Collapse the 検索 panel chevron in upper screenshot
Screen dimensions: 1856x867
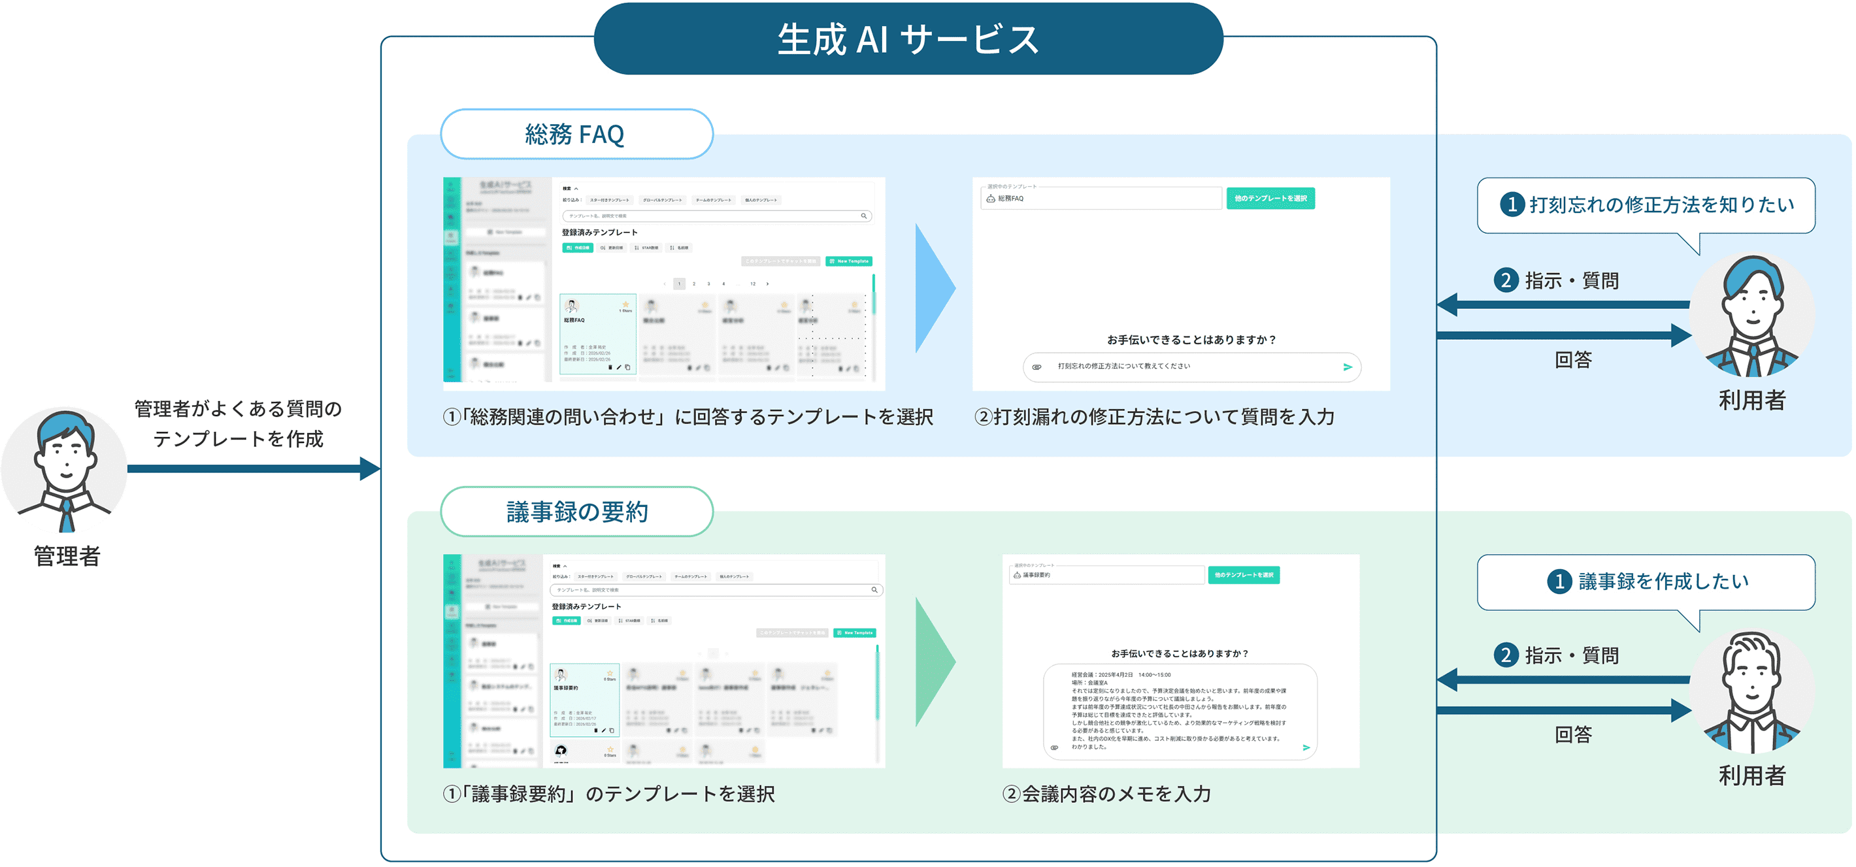pyautogui.click(x=576, y=189)
